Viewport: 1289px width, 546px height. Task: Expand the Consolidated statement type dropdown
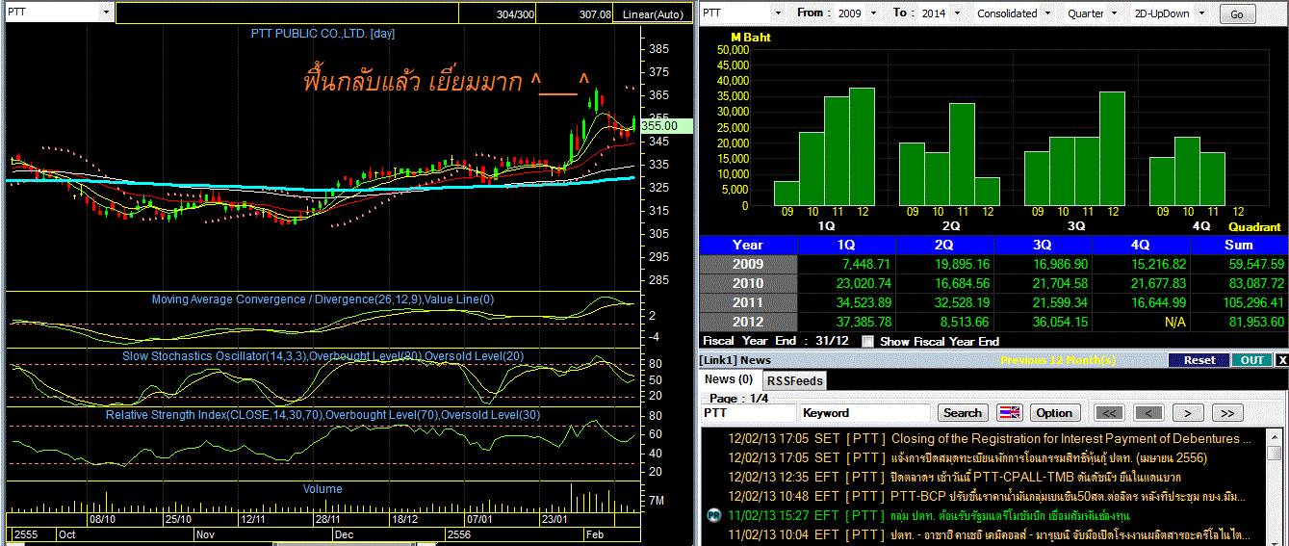pyautogui.click(x=1049, y=13)
